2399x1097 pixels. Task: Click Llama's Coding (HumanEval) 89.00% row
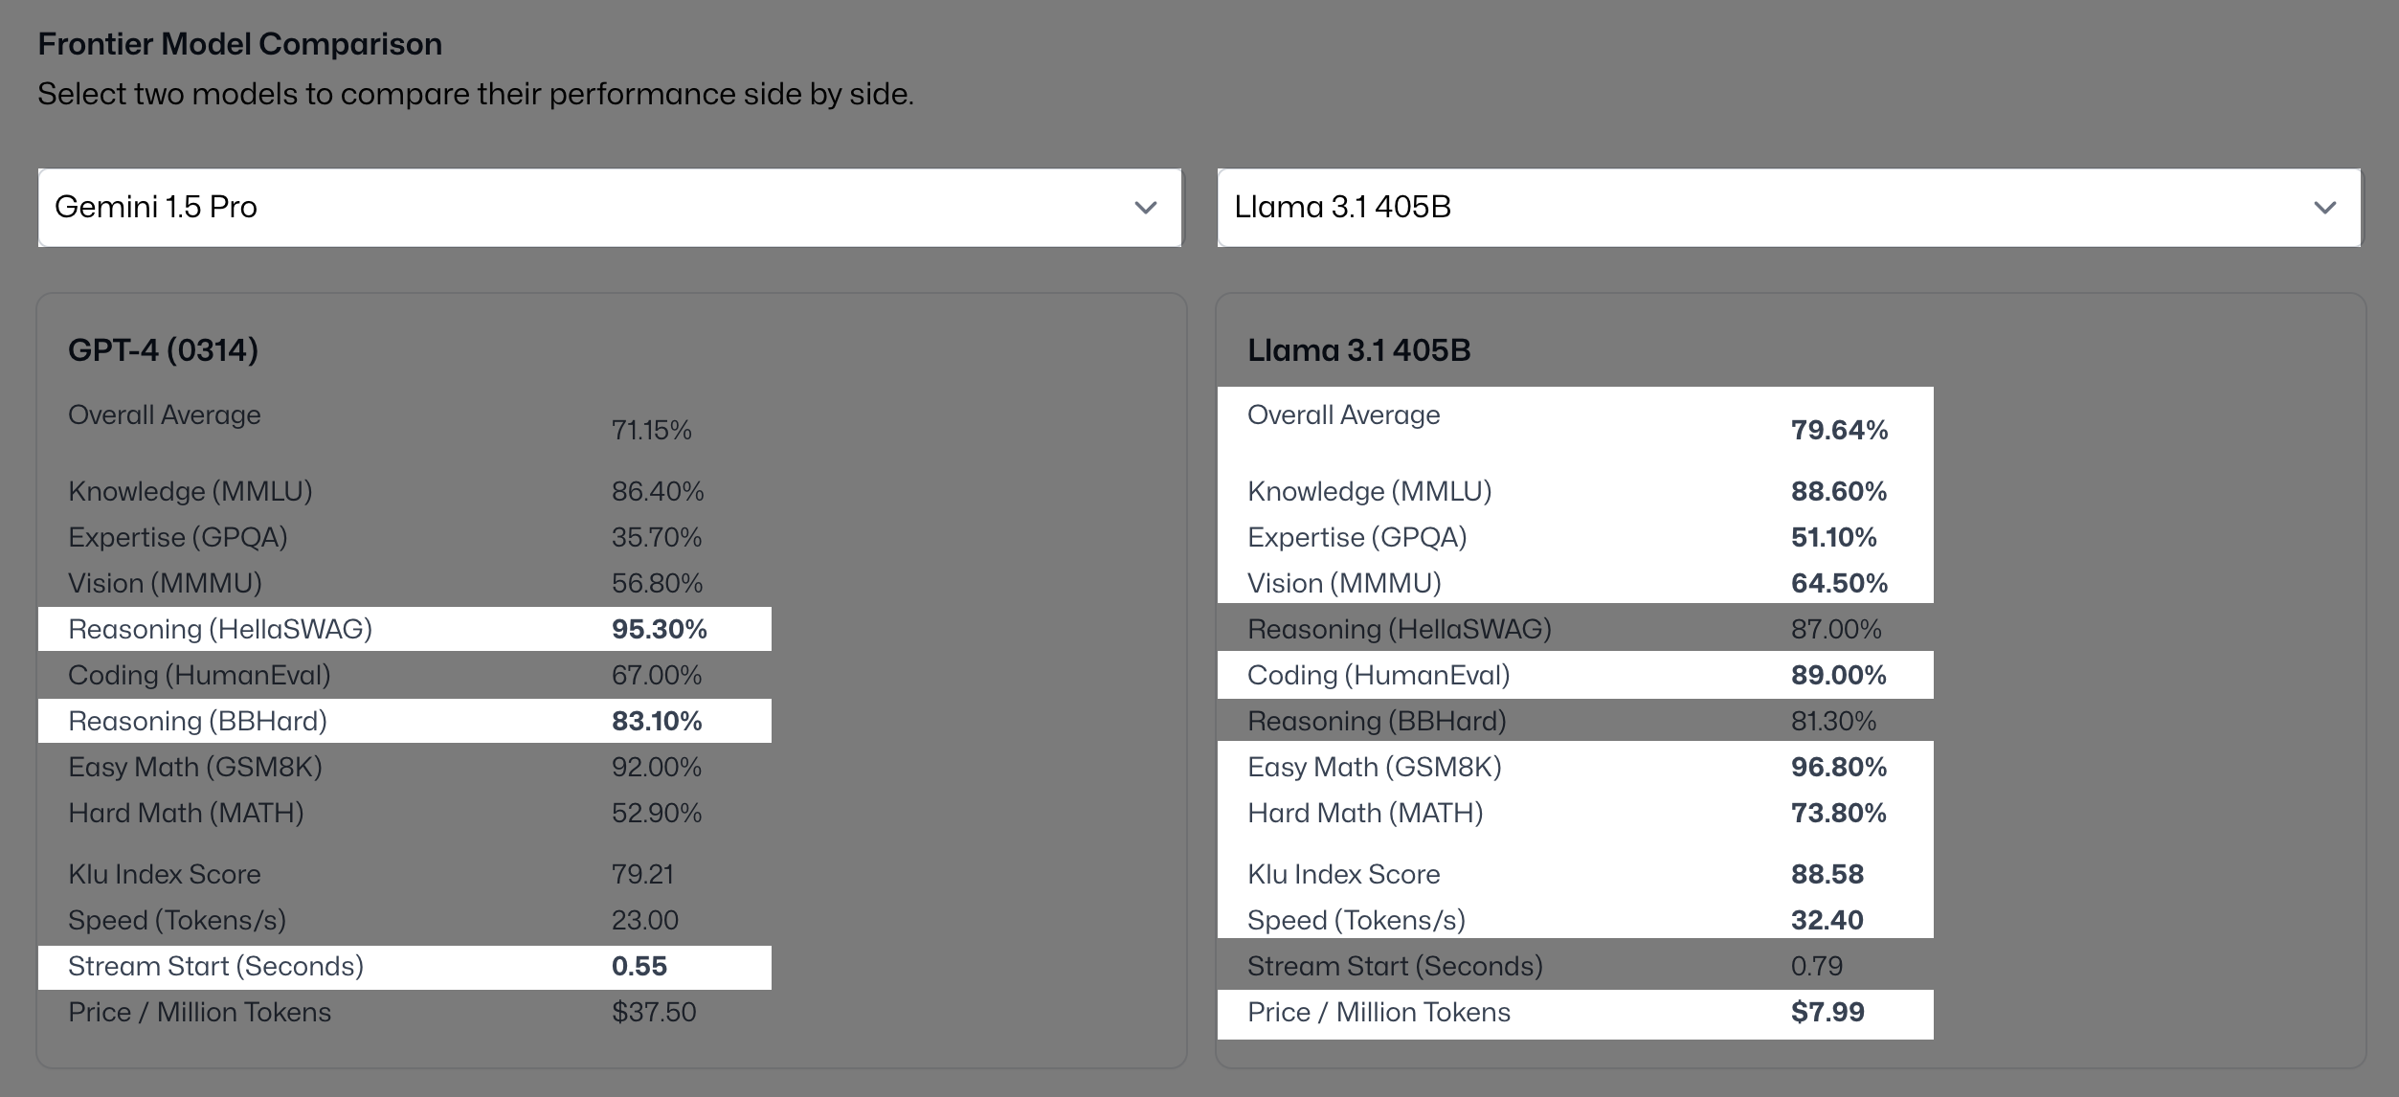[1575, 675]
